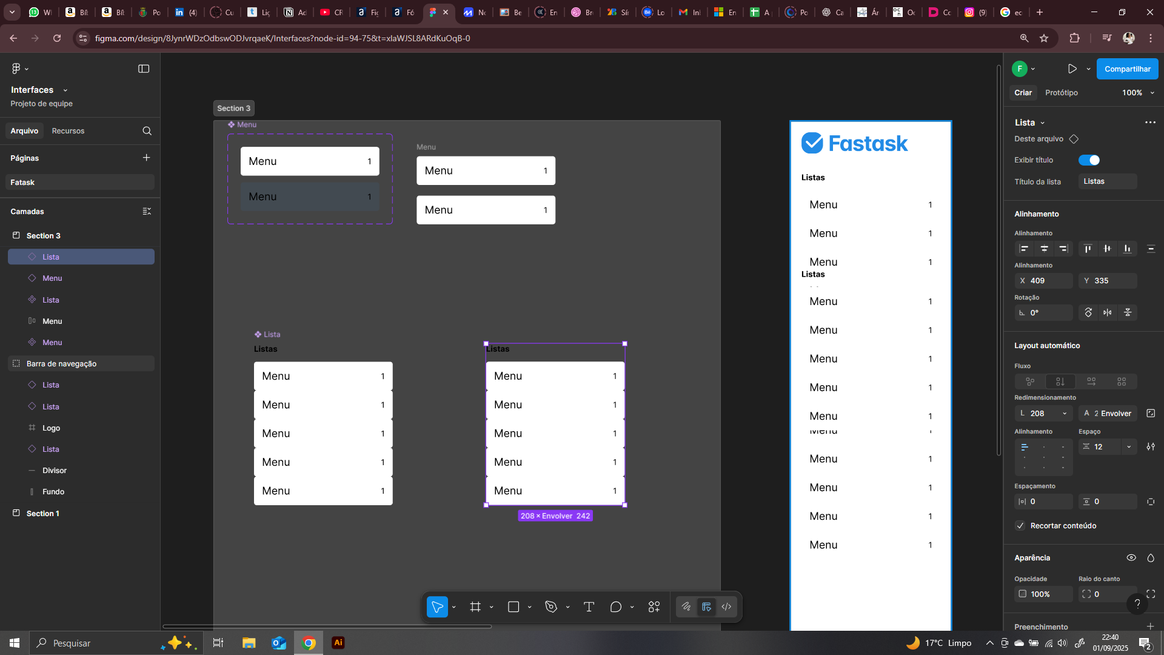Switch to the Protótipo tab
1164x655 pixels.
click(x=1062, y=93)
